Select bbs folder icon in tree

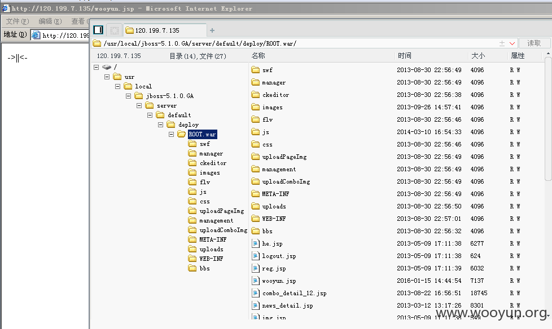pos(192,268)
